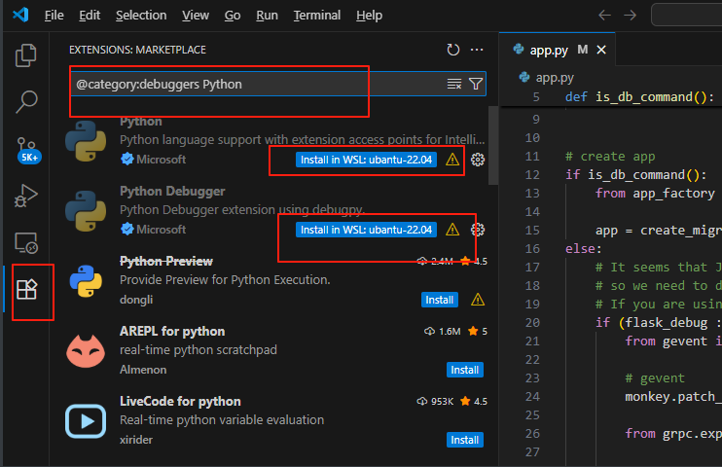
Task: Open the Edit menu
Action: (90, 16)
